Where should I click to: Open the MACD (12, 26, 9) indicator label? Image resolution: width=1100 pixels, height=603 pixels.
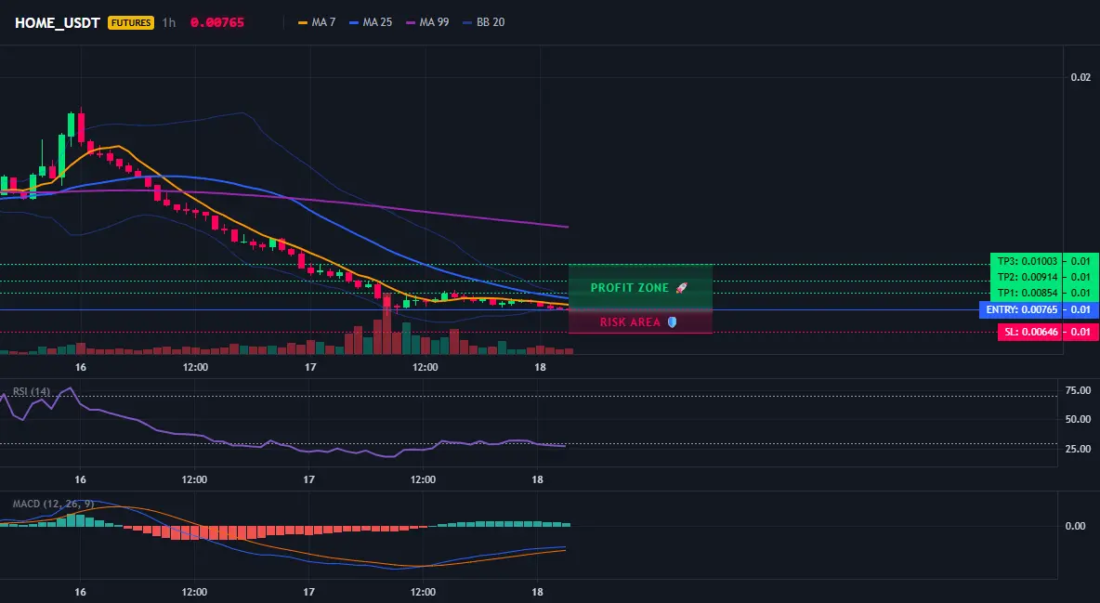coord(53,504)
